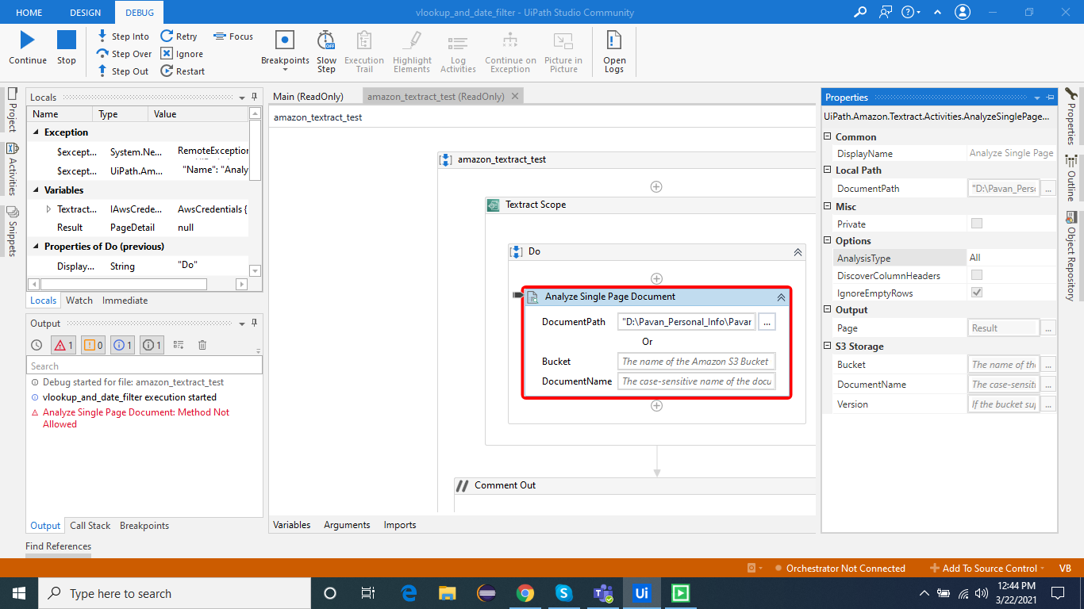1084x609 pixels.
Task: Toggle timestamps clock icon in Output
Action: tap(37, 345)
